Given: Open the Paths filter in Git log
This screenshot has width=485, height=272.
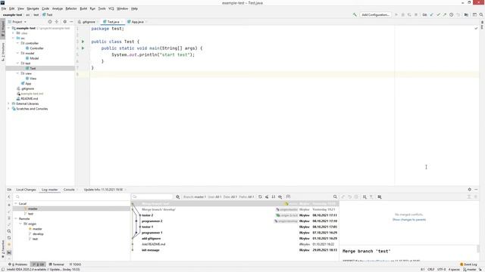Looking at the screenshot, I should coord(246,196).
